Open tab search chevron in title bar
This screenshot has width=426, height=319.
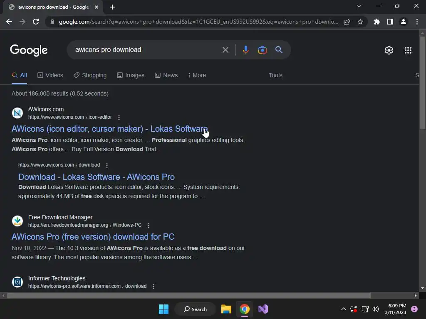pos(359,6)
